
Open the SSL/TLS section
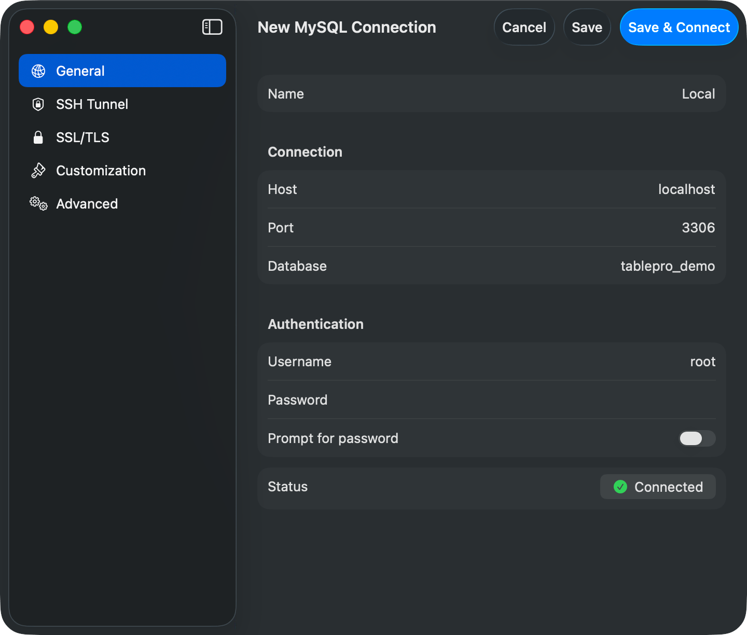point(122,137)
